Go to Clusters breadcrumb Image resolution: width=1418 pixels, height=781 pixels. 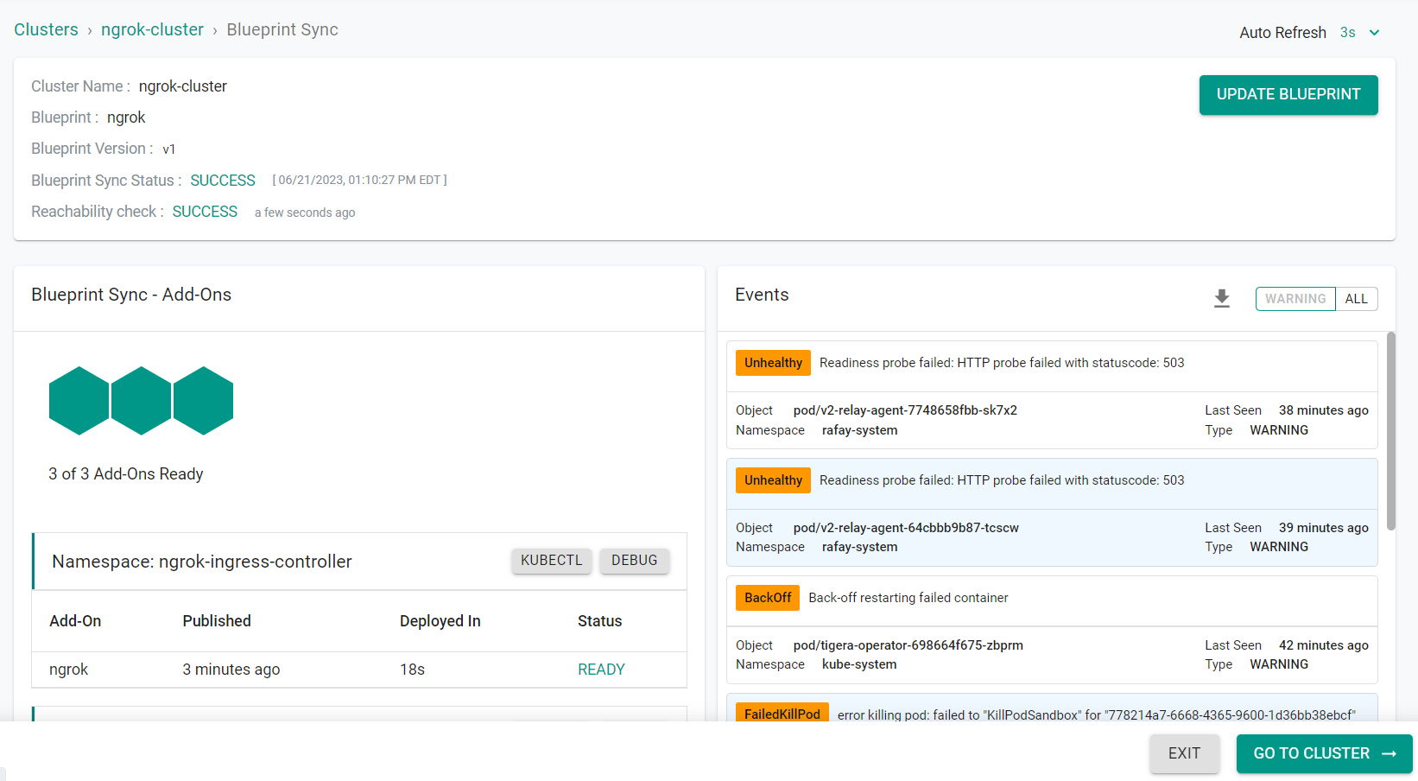tap(46, 29)
